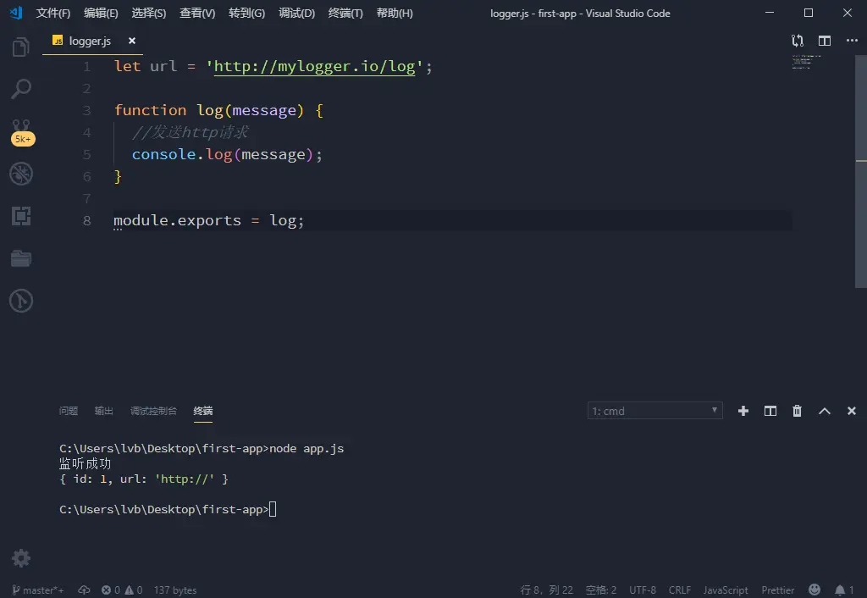Image resolution: width=867 pixels, height=598 pixels.
Task: Switch to the 输出 panel tab
Action: 103,411
